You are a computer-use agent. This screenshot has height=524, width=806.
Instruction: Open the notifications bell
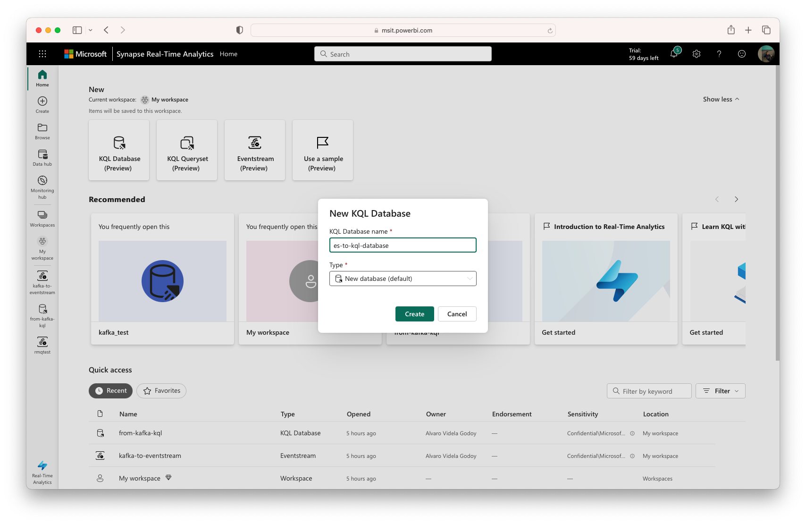point(674,54)
